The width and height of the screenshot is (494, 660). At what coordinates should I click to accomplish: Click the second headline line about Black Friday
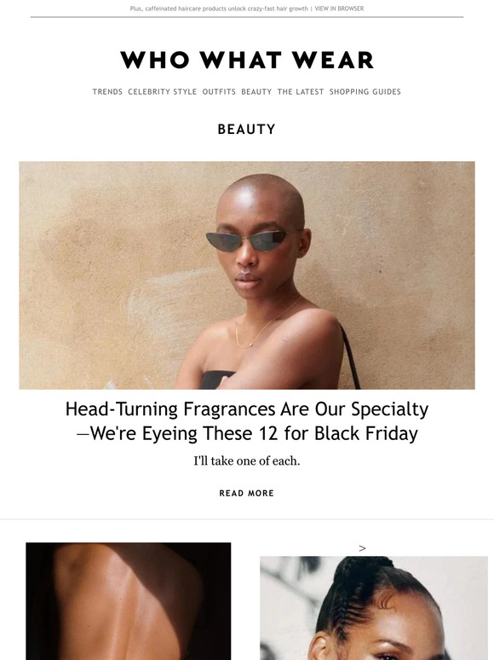247,433
